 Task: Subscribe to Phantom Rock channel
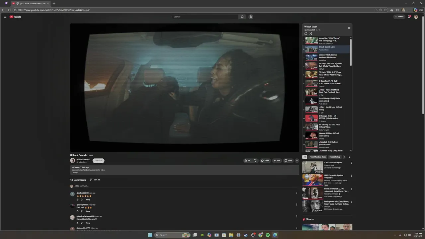click(x=98, y=161)
